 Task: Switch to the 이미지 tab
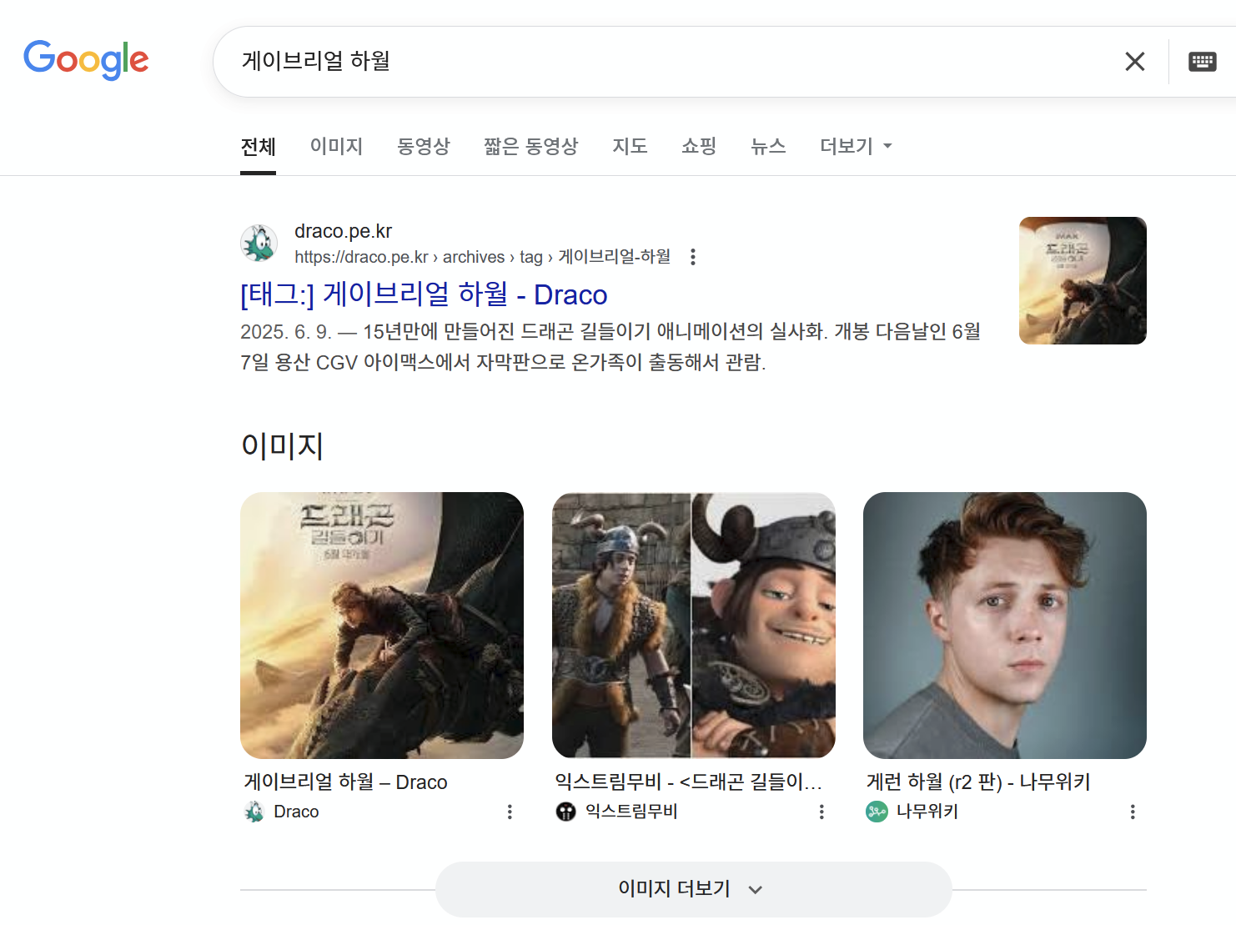tap(336, 147)
